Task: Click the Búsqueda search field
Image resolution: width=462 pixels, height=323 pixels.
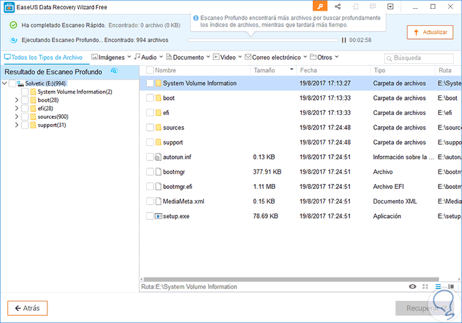Action: pos(419,58)
